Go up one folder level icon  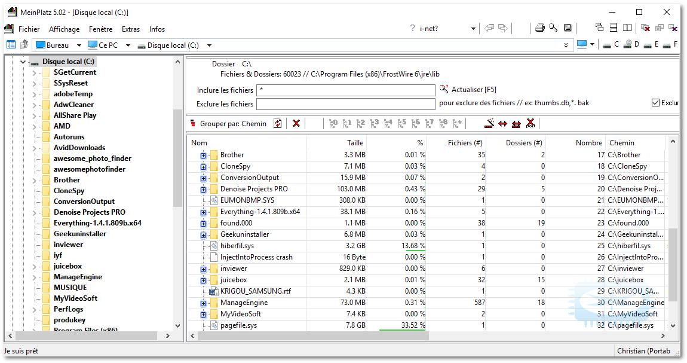pos(24,45)
